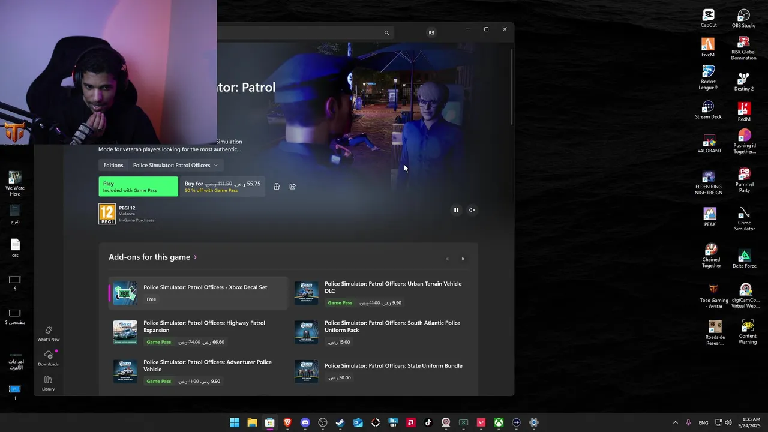Image resolution: width=768 pixels, height=432 pixels.
Task: Show next add-ons with right arrow
Action: pos(463,259)
